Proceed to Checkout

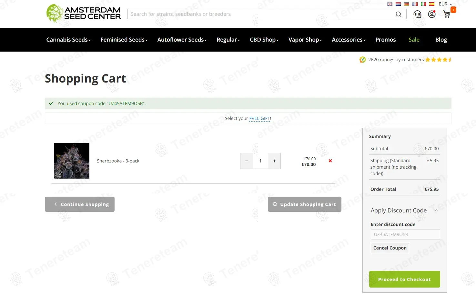tap(405, 279)
